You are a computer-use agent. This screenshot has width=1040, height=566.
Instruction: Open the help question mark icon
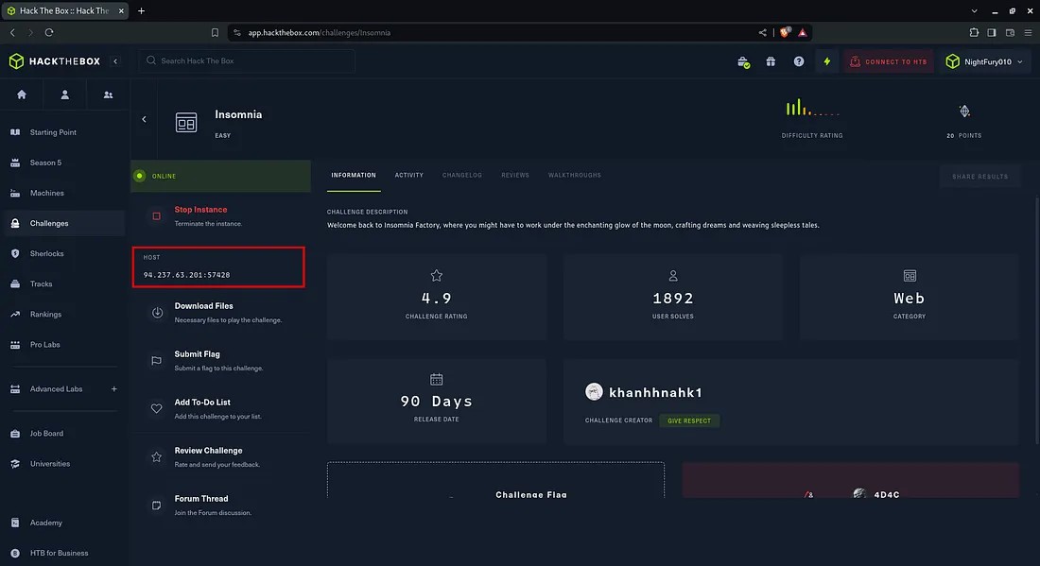[799, 61]
